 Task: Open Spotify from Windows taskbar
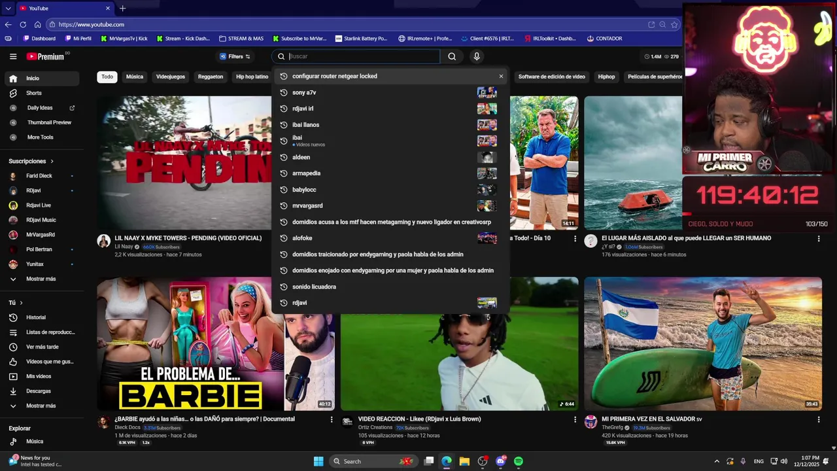(x=519, y=461)
